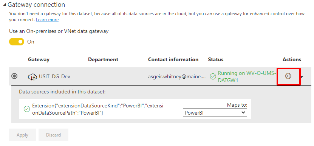
Task: Collapse the Gateway connection section triangle
Action: coord(5,5)
